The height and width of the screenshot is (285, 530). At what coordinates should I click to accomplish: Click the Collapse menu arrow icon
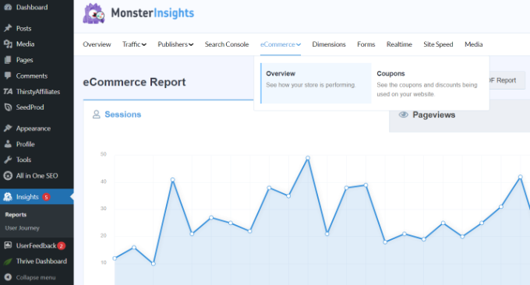pos(8,277)
